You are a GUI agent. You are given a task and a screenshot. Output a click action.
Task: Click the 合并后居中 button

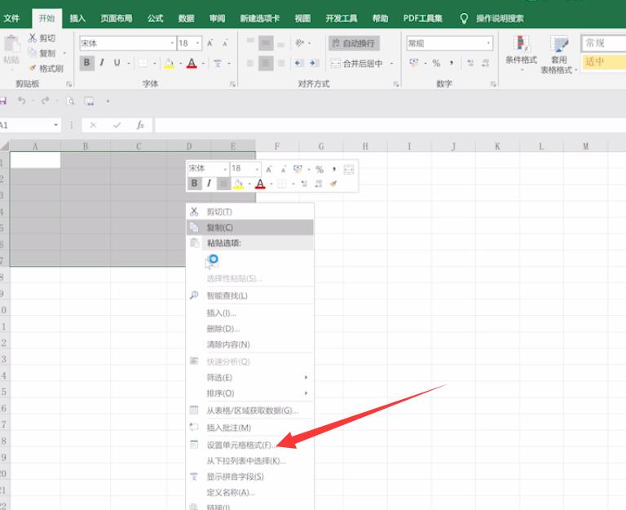pyautogui.click(x=357, y=63)
